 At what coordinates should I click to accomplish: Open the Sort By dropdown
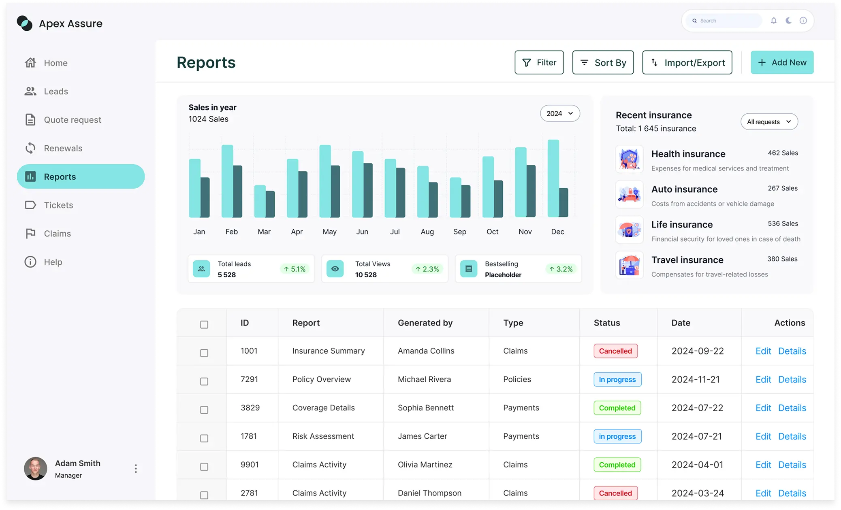603,62
